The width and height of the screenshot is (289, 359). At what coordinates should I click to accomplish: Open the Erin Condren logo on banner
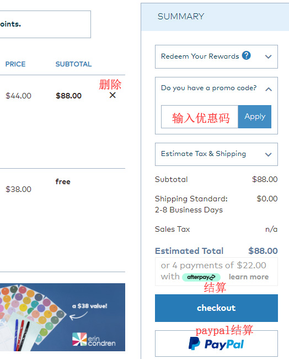(94, 339)
